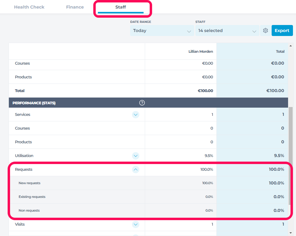Viewport: 296px width, 236px height.
Task: Select the Staff tab
Action: (121, 7)
